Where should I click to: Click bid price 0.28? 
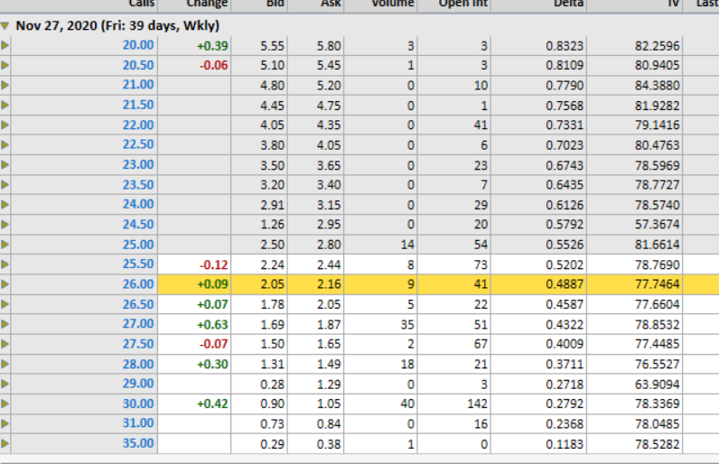tap(273, 385)
